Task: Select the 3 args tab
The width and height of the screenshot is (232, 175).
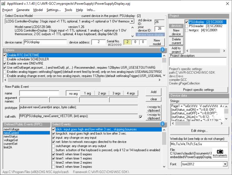Action: coord(117,93)
